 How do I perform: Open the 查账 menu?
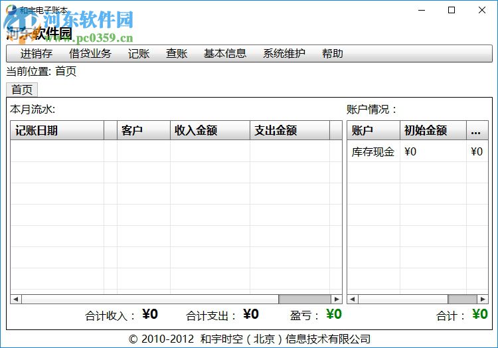177,53
